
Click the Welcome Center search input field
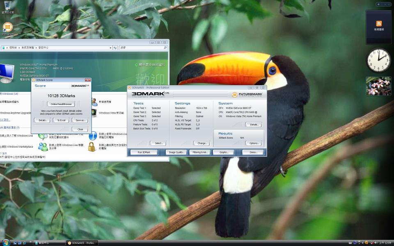142,48
